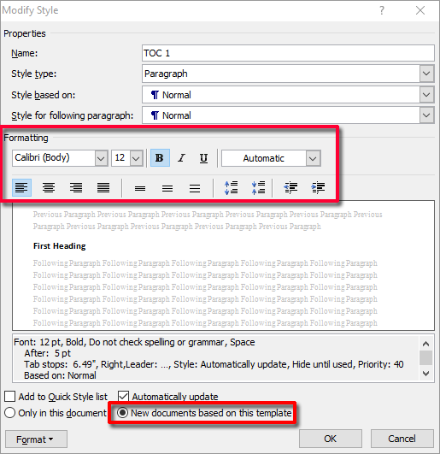Click the OK button
Viewport: 440px width, 454px height.
click(x=331, y=439)
